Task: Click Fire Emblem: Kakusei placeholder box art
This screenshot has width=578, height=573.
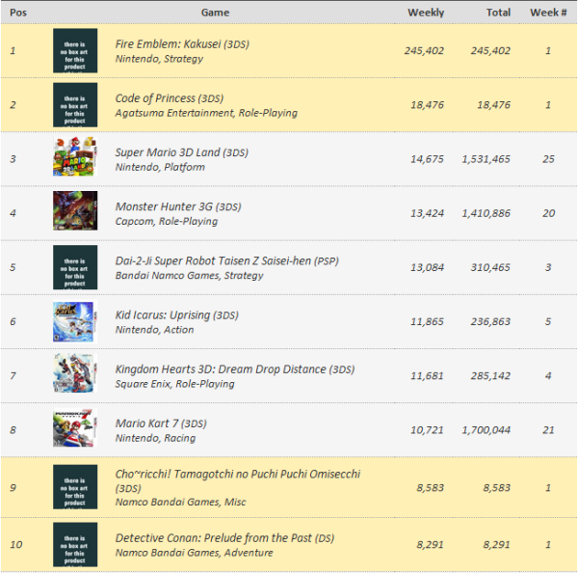Action: (x=74, y=50)
